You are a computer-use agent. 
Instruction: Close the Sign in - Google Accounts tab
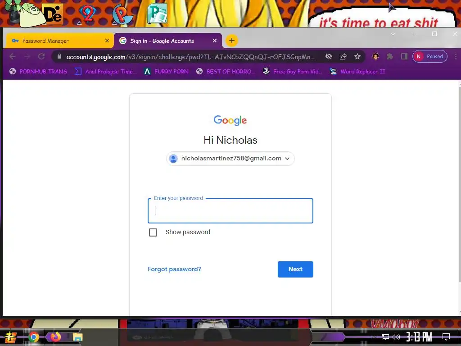215,41
